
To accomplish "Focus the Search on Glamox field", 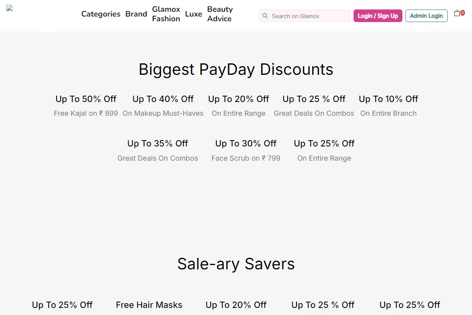I will pyautogui.click(x=304, y=16).
